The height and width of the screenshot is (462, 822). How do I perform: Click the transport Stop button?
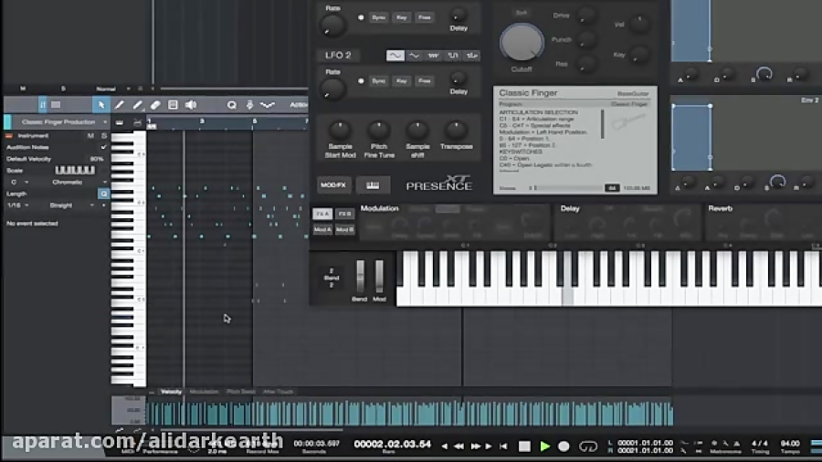(524, 446)
